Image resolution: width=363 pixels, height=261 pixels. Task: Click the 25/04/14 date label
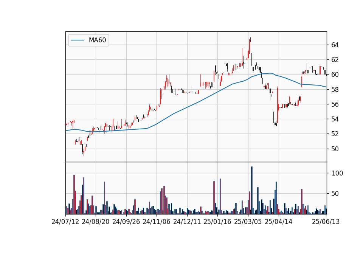tap(279, 222)
